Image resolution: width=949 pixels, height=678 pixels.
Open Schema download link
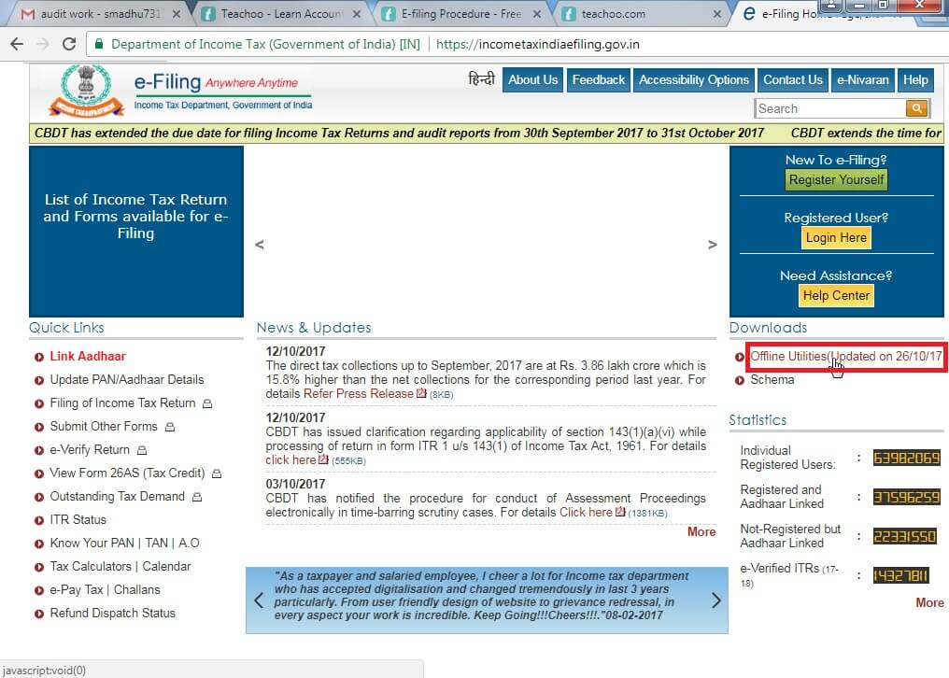pos(772,379)
